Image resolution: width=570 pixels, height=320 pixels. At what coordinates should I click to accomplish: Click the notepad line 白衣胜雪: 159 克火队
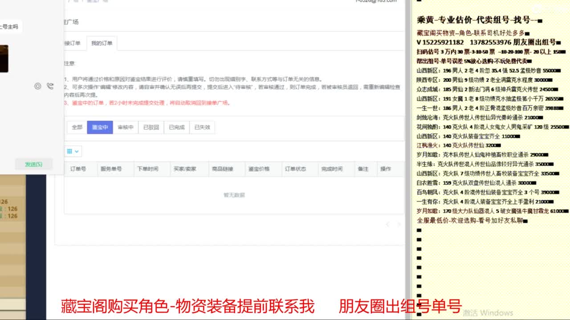click(476, 183)
